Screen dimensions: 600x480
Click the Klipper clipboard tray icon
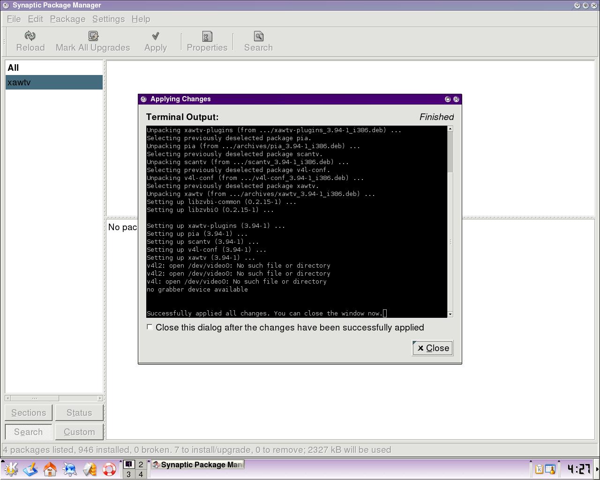tap(539, 469)
